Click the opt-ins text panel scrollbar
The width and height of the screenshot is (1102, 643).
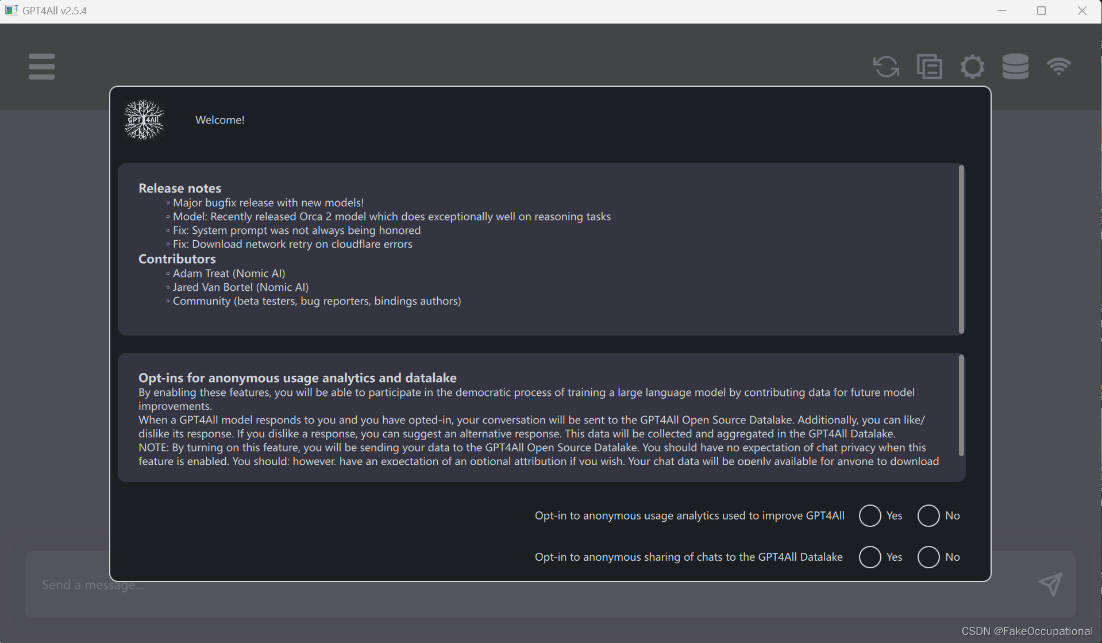pyautogui.click(x=961, y=406)
